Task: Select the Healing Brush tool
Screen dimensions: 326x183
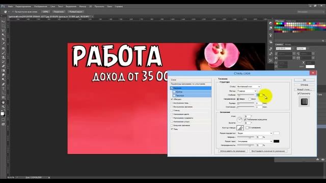Action: click(3, 48)
